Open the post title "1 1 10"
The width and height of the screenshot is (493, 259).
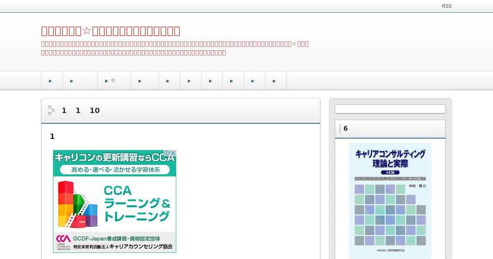pos(81,111)
